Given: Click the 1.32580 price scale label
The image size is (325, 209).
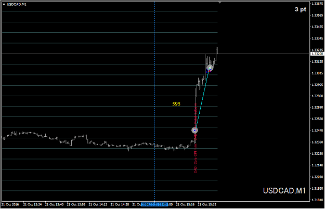Looking at the screenshot, I should pyautogui.click(x=317, y=119).
